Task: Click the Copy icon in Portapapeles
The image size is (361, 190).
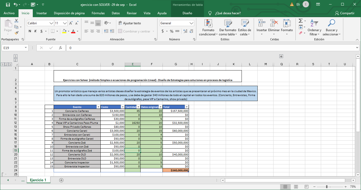Action: [16, 27]
